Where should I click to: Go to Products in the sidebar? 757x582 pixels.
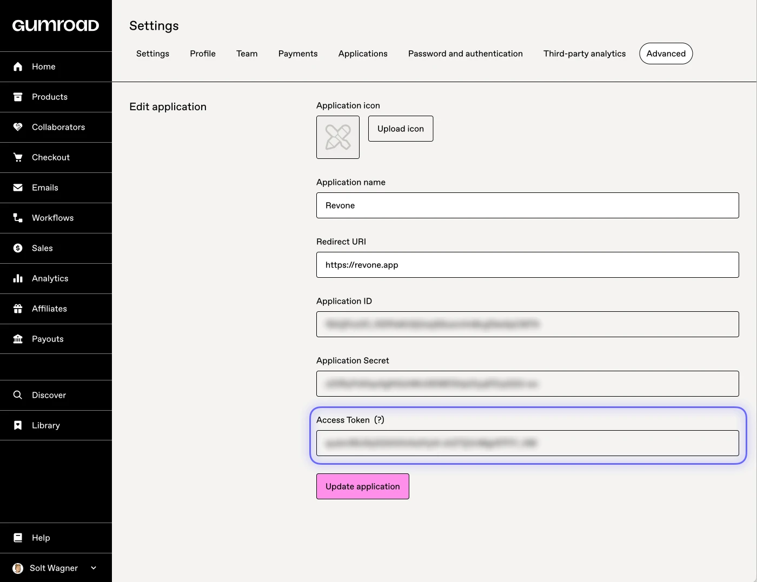[56, 97]
